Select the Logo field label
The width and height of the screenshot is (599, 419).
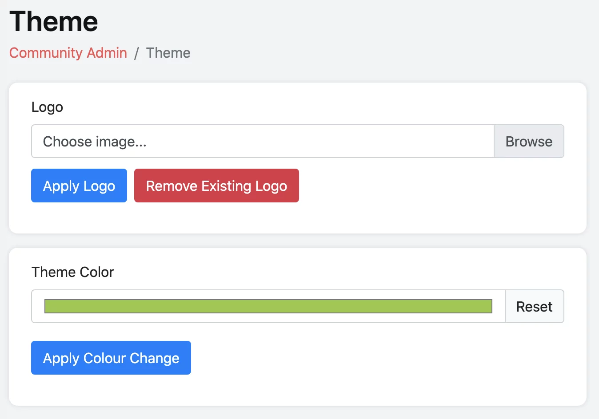47,107
